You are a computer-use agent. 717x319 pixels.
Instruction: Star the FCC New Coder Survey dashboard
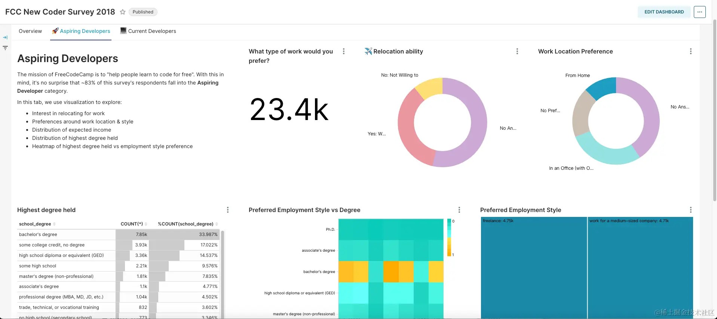click(x=123, y=12)
